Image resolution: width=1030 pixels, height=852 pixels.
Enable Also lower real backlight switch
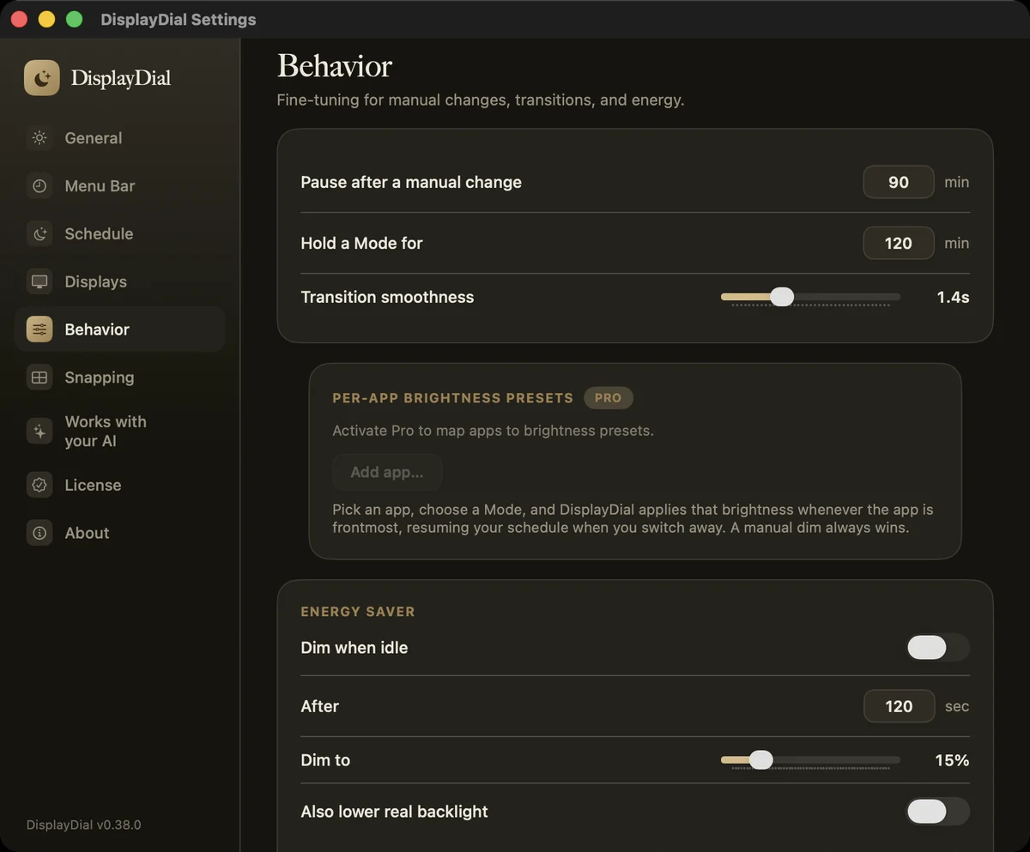click(x=937, y=812)
